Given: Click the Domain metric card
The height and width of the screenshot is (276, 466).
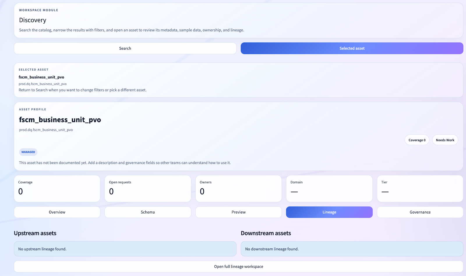Looking at the screenshot, I should click(x=329, y=188).
